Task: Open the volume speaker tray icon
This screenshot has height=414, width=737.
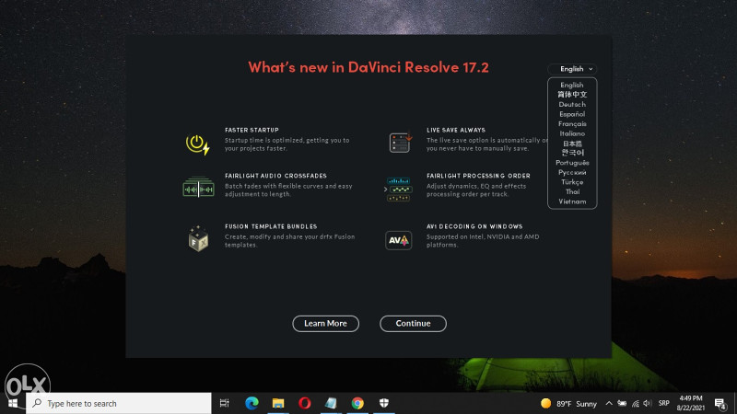Action: tap(648, 403)
